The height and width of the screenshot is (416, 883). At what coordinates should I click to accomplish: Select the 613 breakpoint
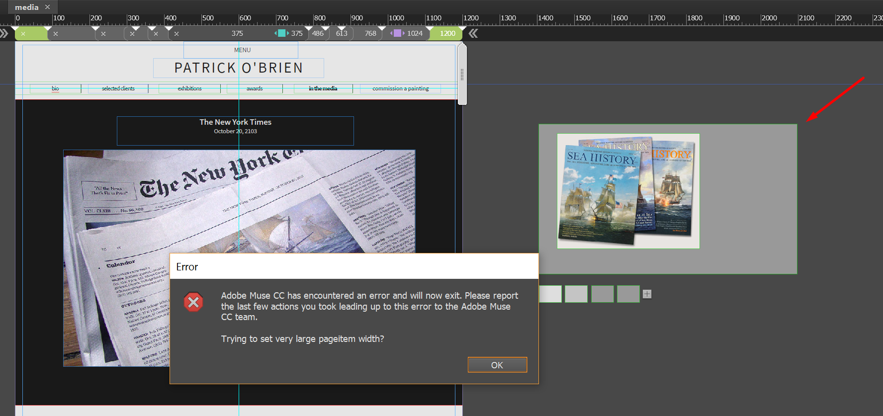point(342,33)
